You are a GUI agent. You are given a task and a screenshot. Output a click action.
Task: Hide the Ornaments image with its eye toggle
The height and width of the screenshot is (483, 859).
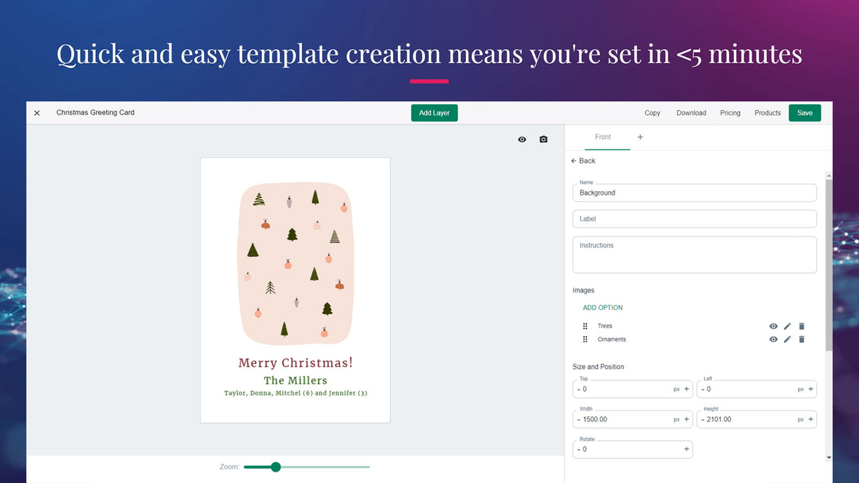pyautogui.click(x=773, y=339)
